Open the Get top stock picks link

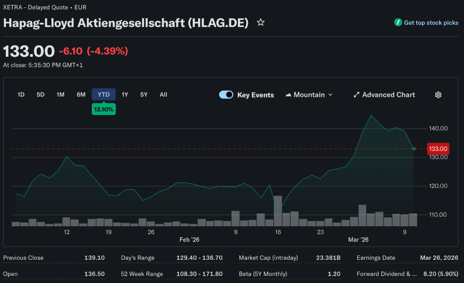coord(431,23)
